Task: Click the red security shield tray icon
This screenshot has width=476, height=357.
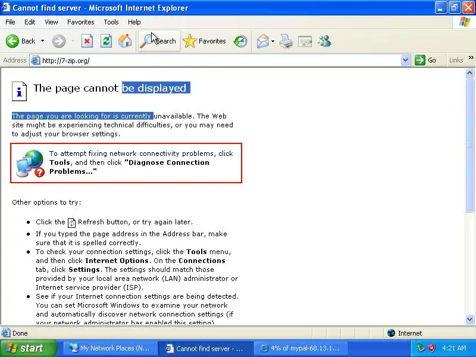Action: (431, 348)
